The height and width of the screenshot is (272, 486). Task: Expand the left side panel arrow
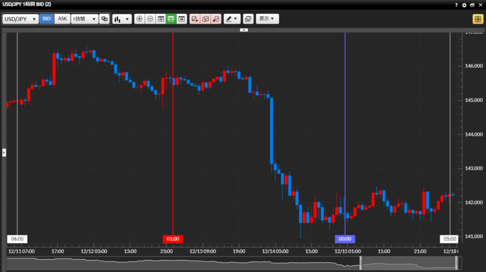pos(4,152)
